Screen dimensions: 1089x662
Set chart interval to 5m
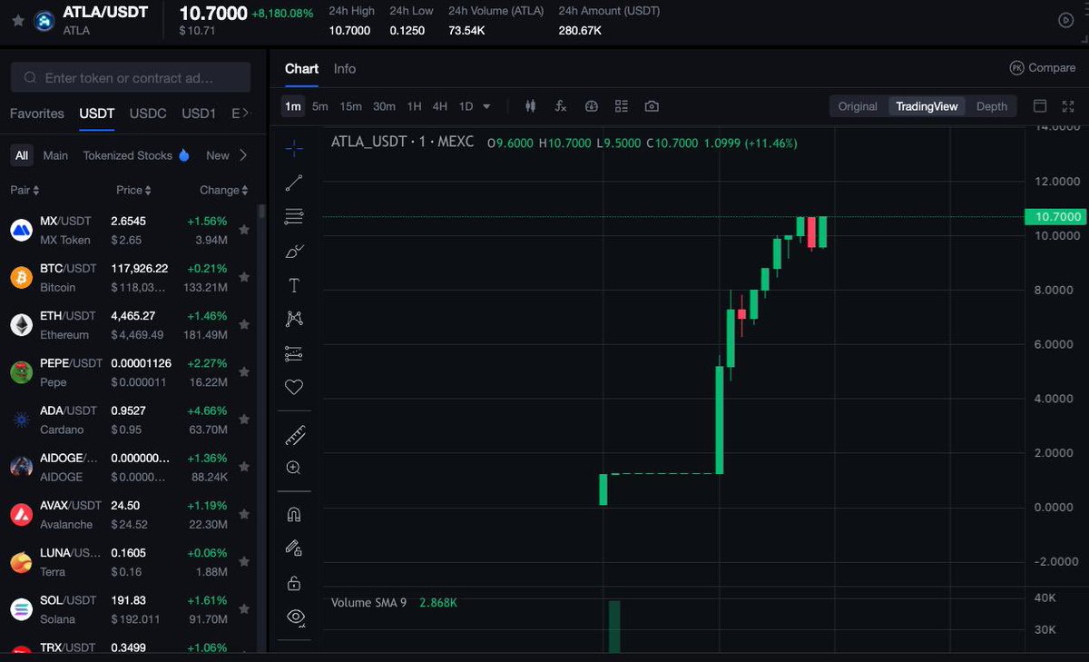click(x=320, y=106)
